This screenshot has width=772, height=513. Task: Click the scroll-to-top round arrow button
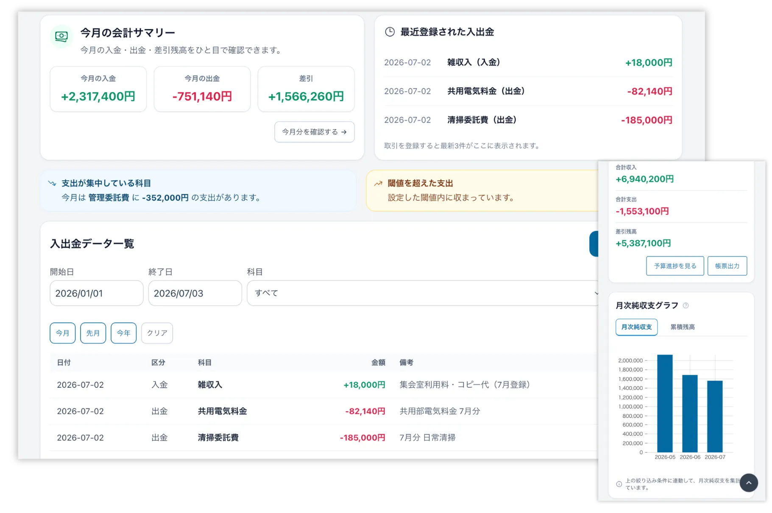tap(749, 483)
